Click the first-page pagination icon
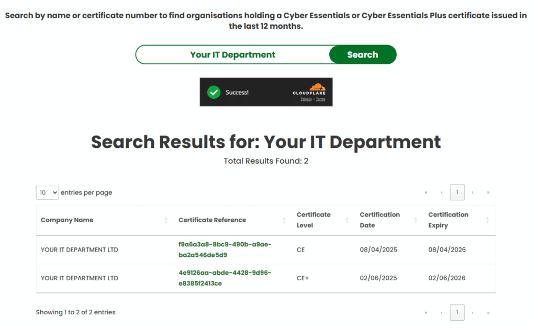Viewport: 536px width, 329px height. [x=426, y=192]
